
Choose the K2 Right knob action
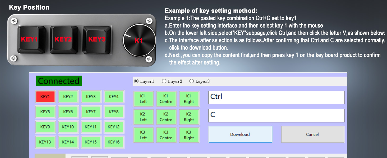tap(189, 117)
